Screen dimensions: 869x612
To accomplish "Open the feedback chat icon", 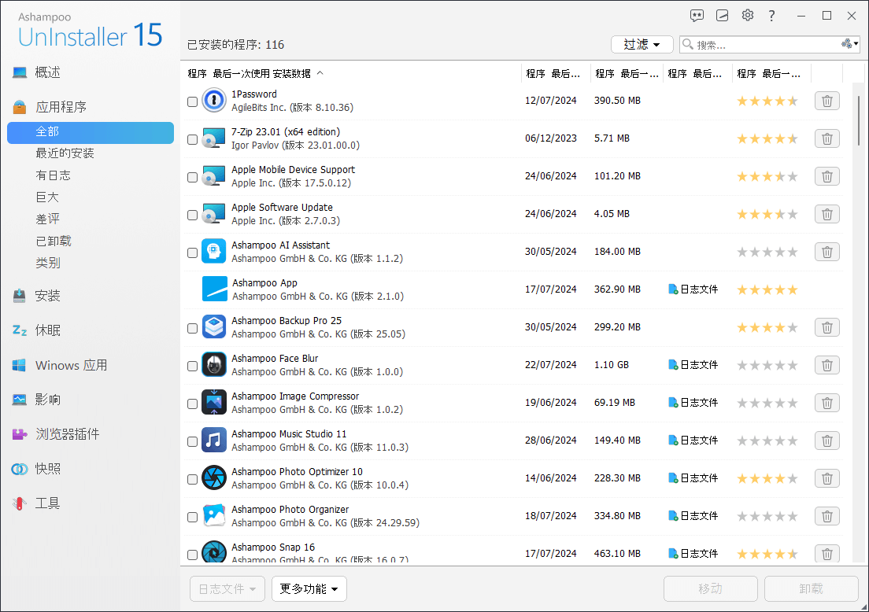I will coord(697,16).
